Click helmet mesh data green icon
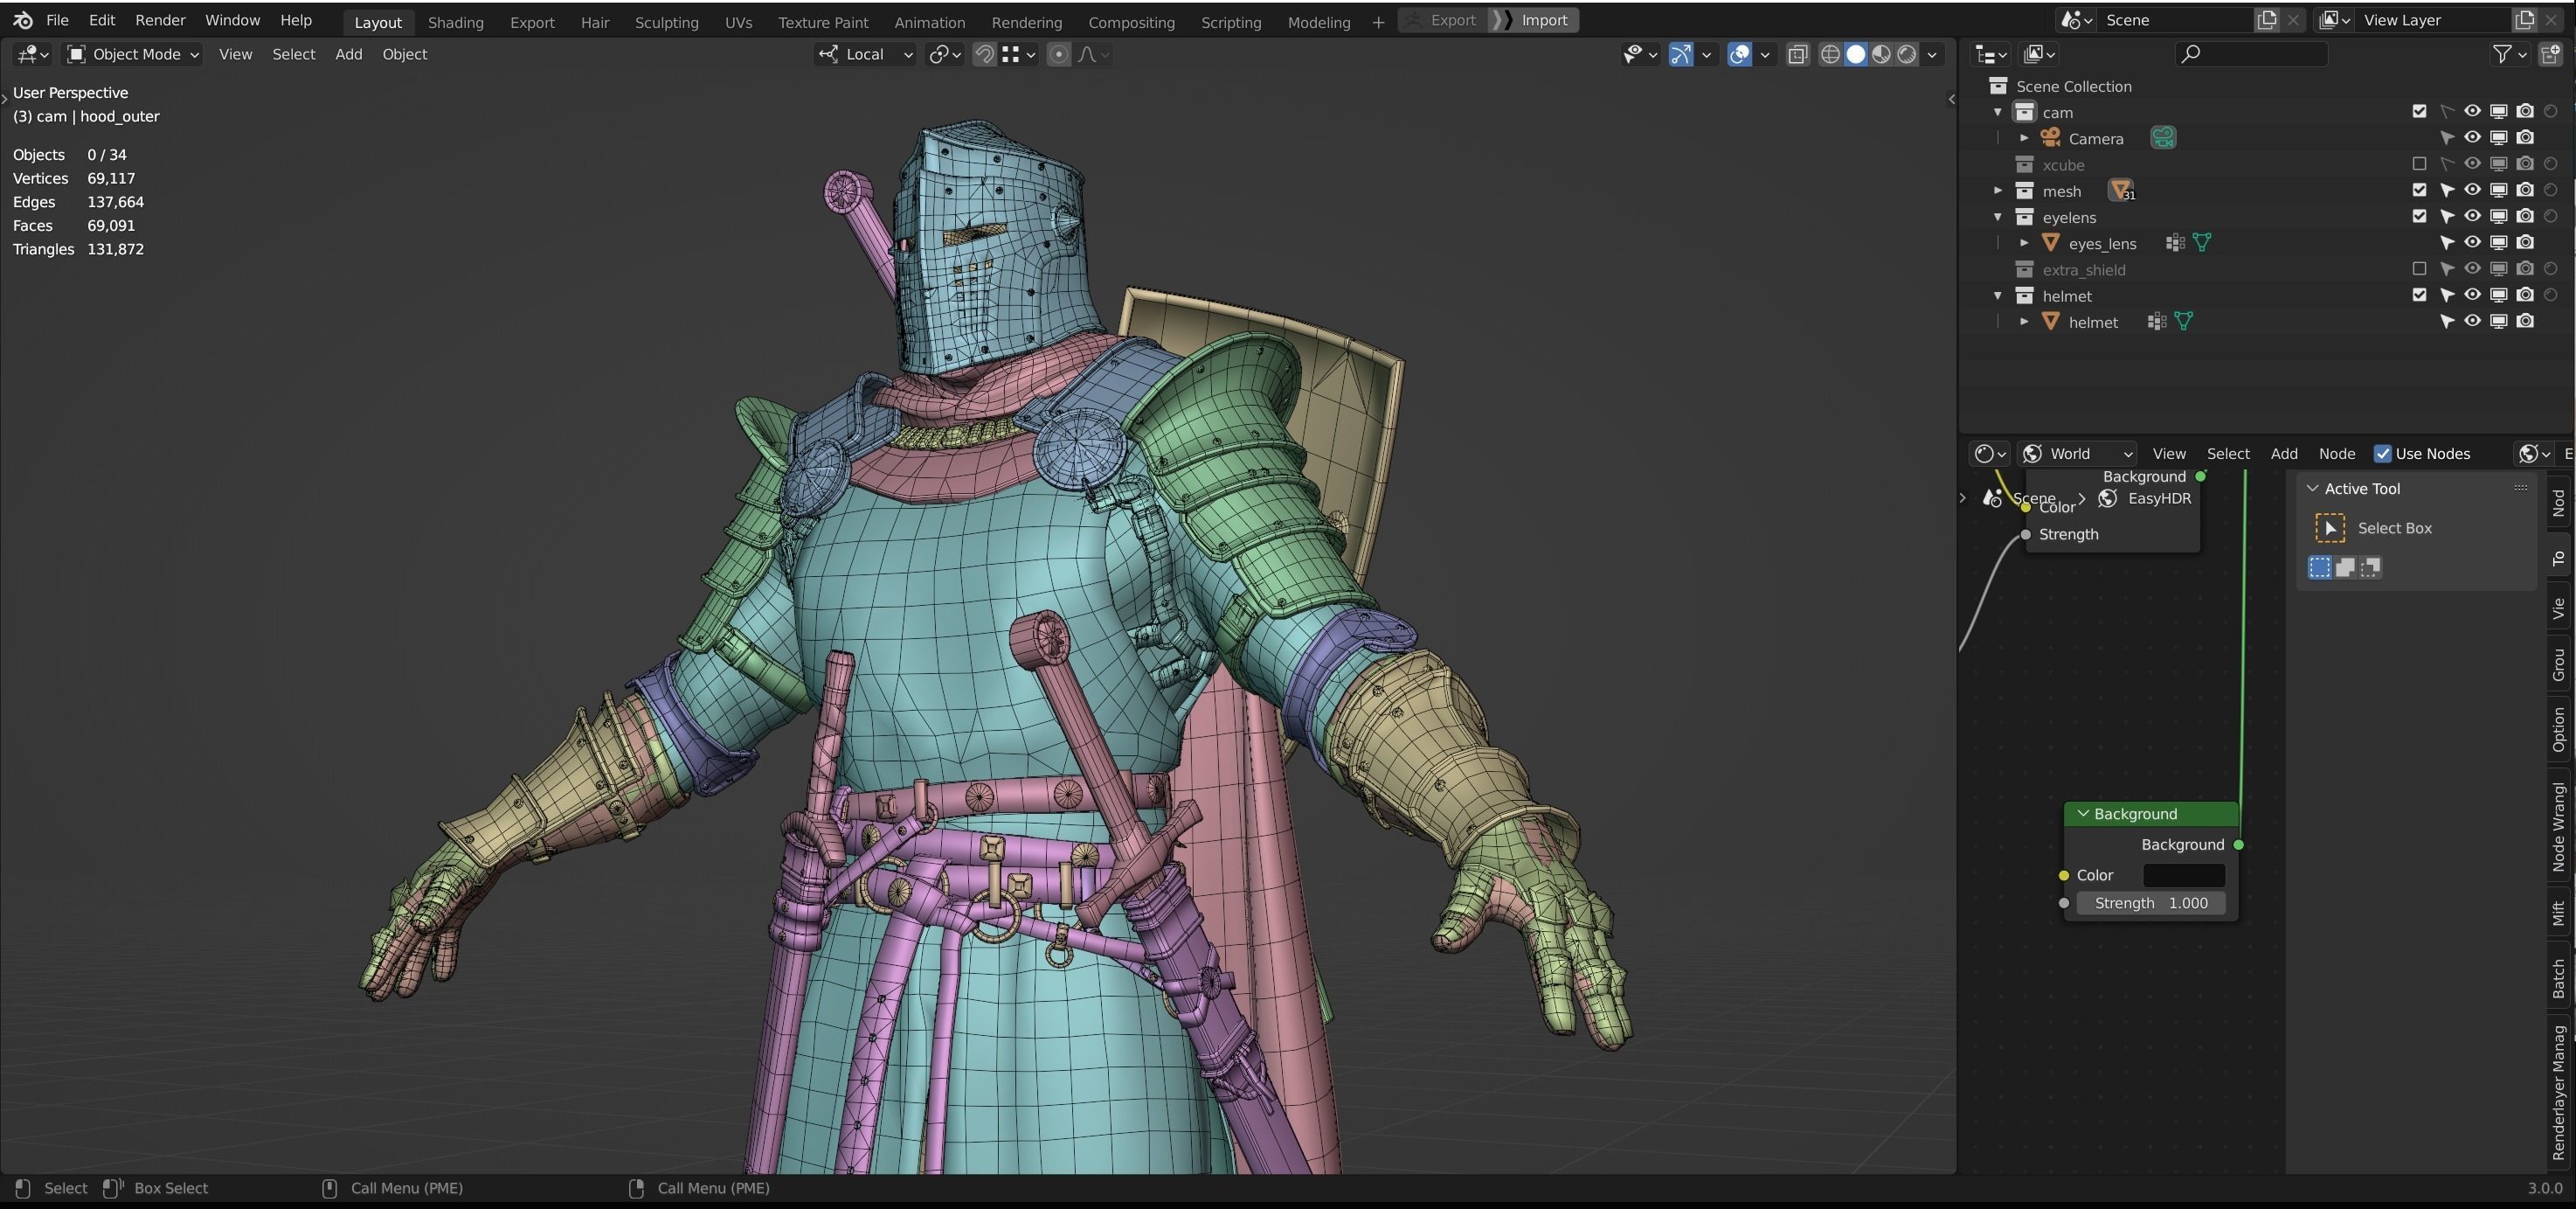The width and height of the screenshot is (2576, 1209). click(x=2184, y=322)
